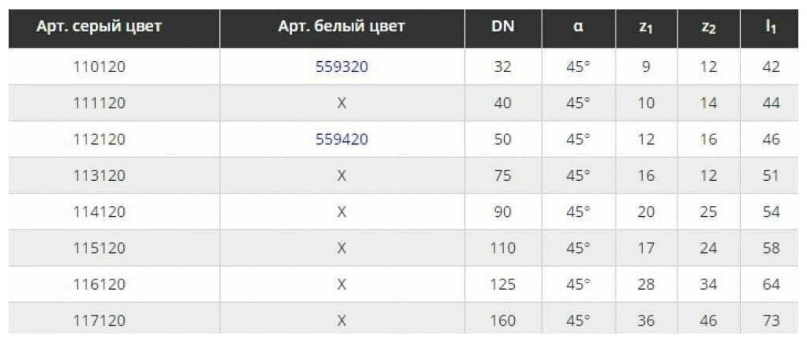Click the z1 column header
This screenshot has width=807, height=343.
click(646, 27)
